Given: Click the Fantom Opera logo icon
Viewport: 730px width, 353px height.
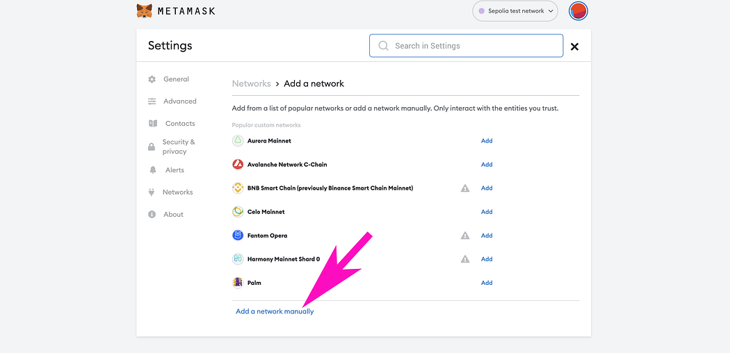Looking at the screenshot, I should pos(238,236).
